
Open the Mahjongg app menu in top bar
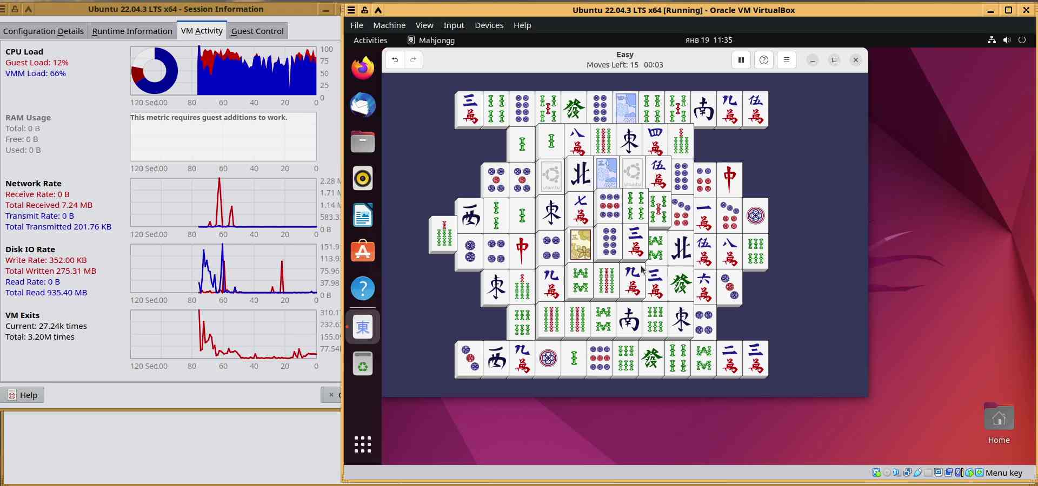point(431,40)
